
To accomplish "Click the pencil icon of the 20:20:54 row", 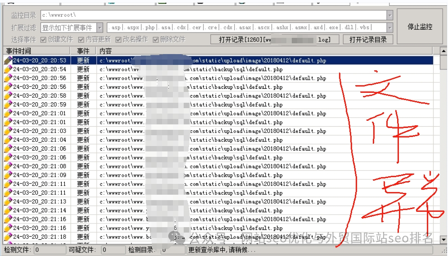I will click(x=8, y=69).
